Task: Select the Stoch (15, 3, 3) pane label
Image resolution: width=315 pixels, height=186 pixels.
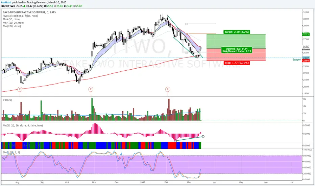Action: (x=11, y=153)
